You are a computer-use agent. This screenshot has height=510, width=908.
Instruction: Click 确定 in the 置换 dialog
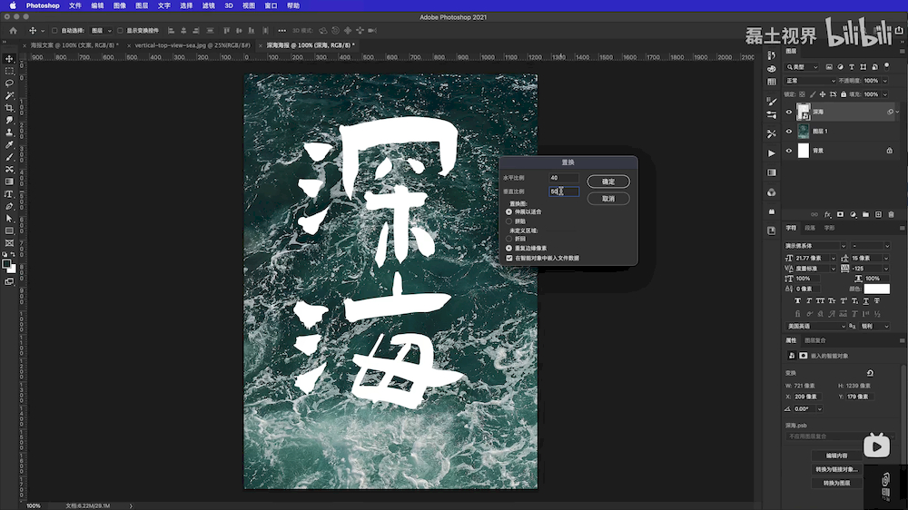pos(608,181)
